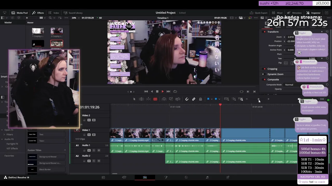This screenshot has height=186, width=332.
Task: Jump to first frame in viewer
Action: tap(146, 91)
